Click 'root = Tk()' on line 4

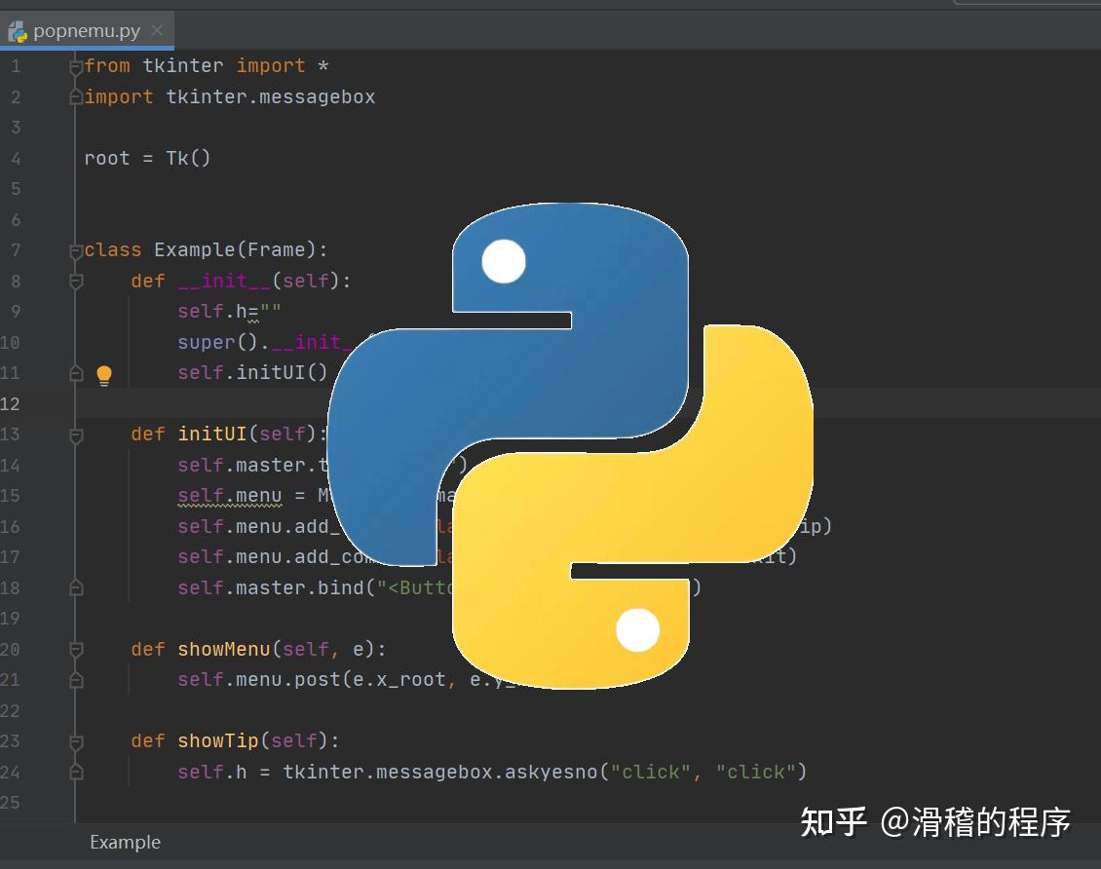point(147,158)
